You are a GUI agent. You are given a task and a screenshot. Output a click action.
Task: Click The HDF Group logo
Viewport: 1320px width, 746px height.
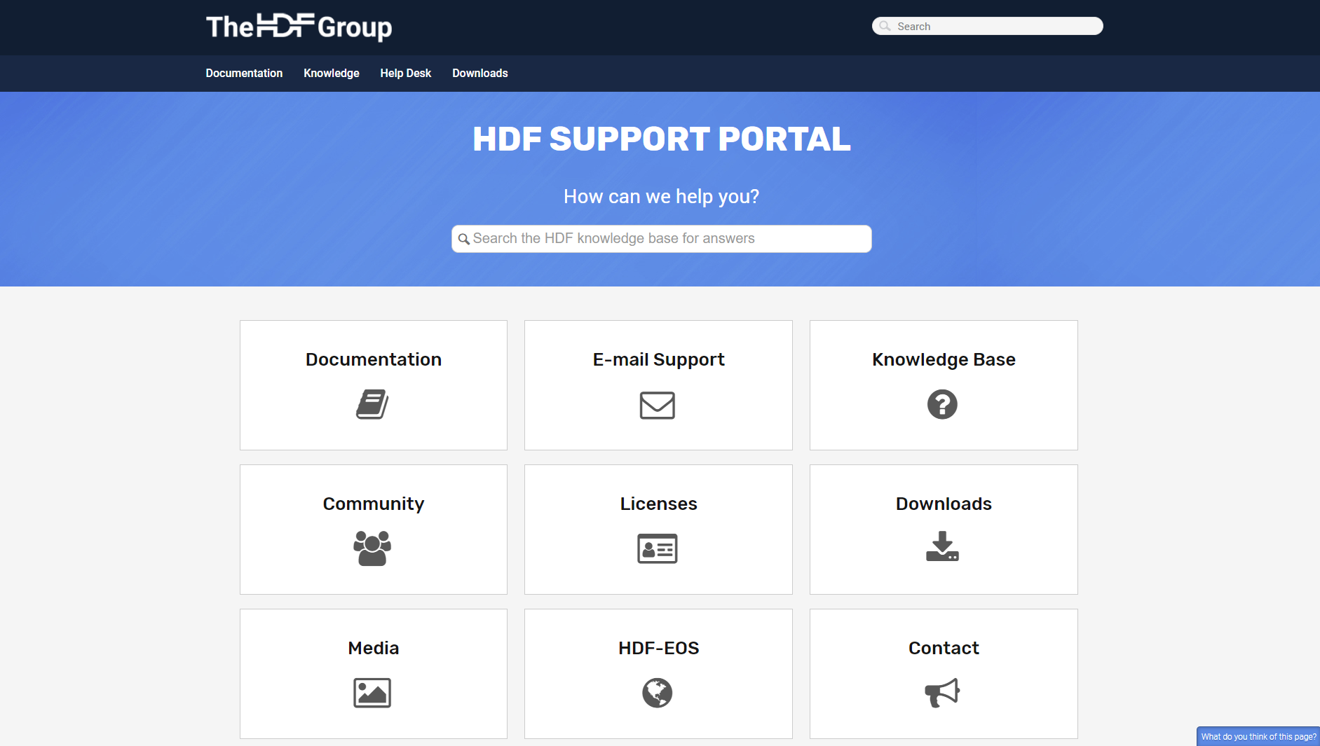[299, 27]
